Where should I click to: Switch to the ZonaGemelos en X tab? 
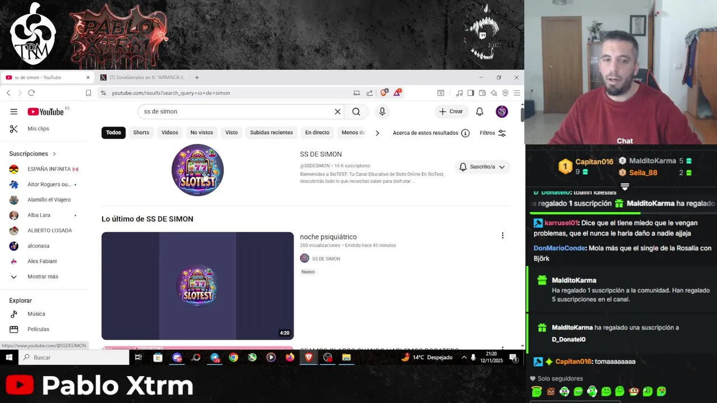click(x=143, y=77)
